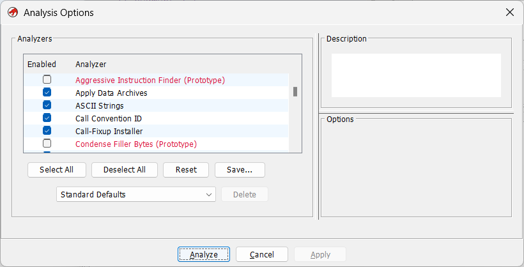Start analysis with the Analyze button

coord(204,254)
